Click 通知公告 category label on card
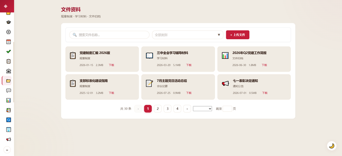This screenshot has width=342, height=156. coord(238,86)
